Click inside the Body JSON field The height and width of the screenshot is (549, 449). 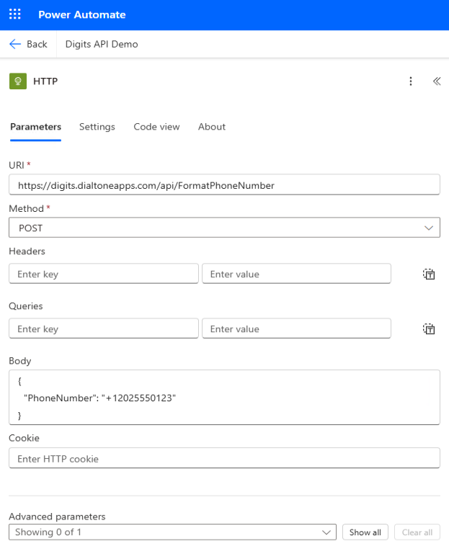coord(224,398)
